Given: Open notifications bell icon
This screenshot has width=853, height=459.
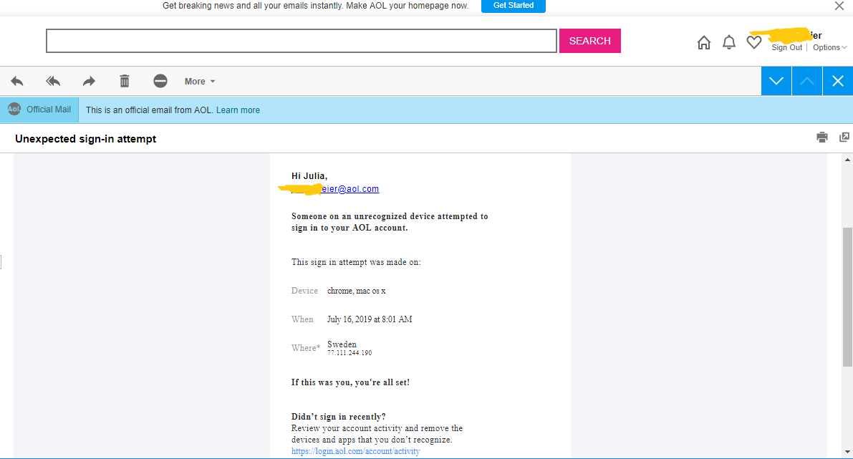Looking at the screenshot, I should [729, 42].
